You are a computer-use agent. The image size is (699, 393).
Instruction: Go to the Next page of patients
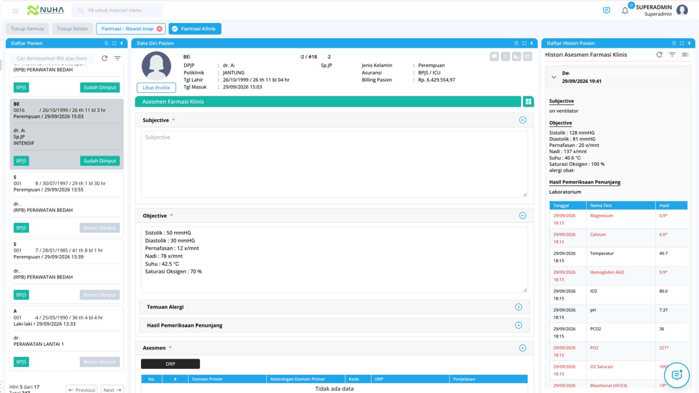pos(113,390)
